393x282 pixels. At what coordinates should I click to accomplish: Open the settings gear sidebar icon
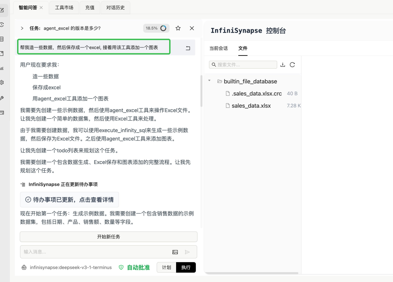(2, 82)
